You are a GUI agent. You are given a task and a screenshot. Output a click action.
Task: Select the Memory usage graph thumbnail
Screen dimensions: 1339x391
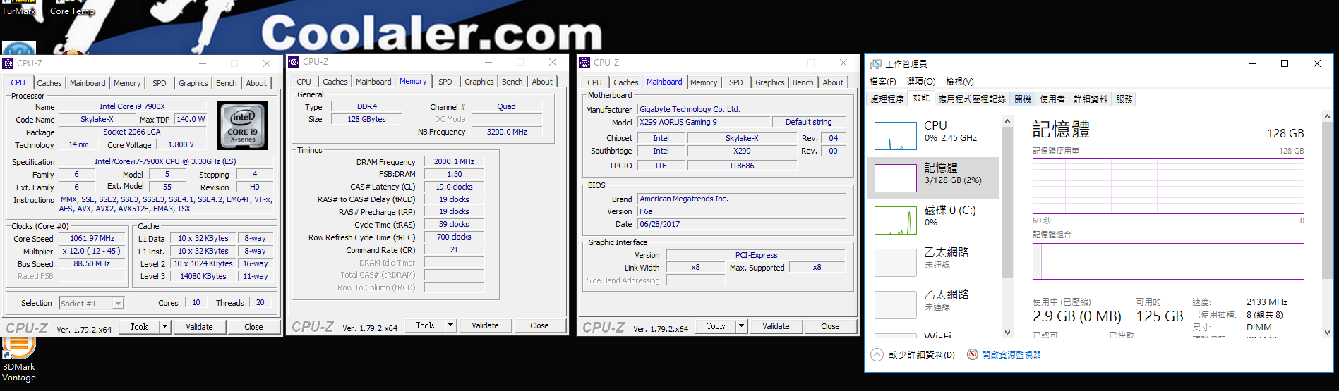(x=895, y=178)
